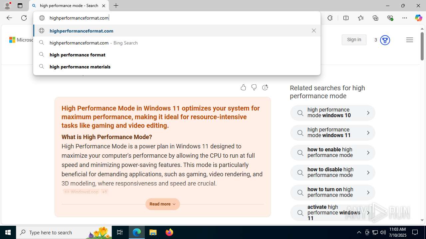
Task: Open Task View on the taskbar
Action: pos(120,232)
